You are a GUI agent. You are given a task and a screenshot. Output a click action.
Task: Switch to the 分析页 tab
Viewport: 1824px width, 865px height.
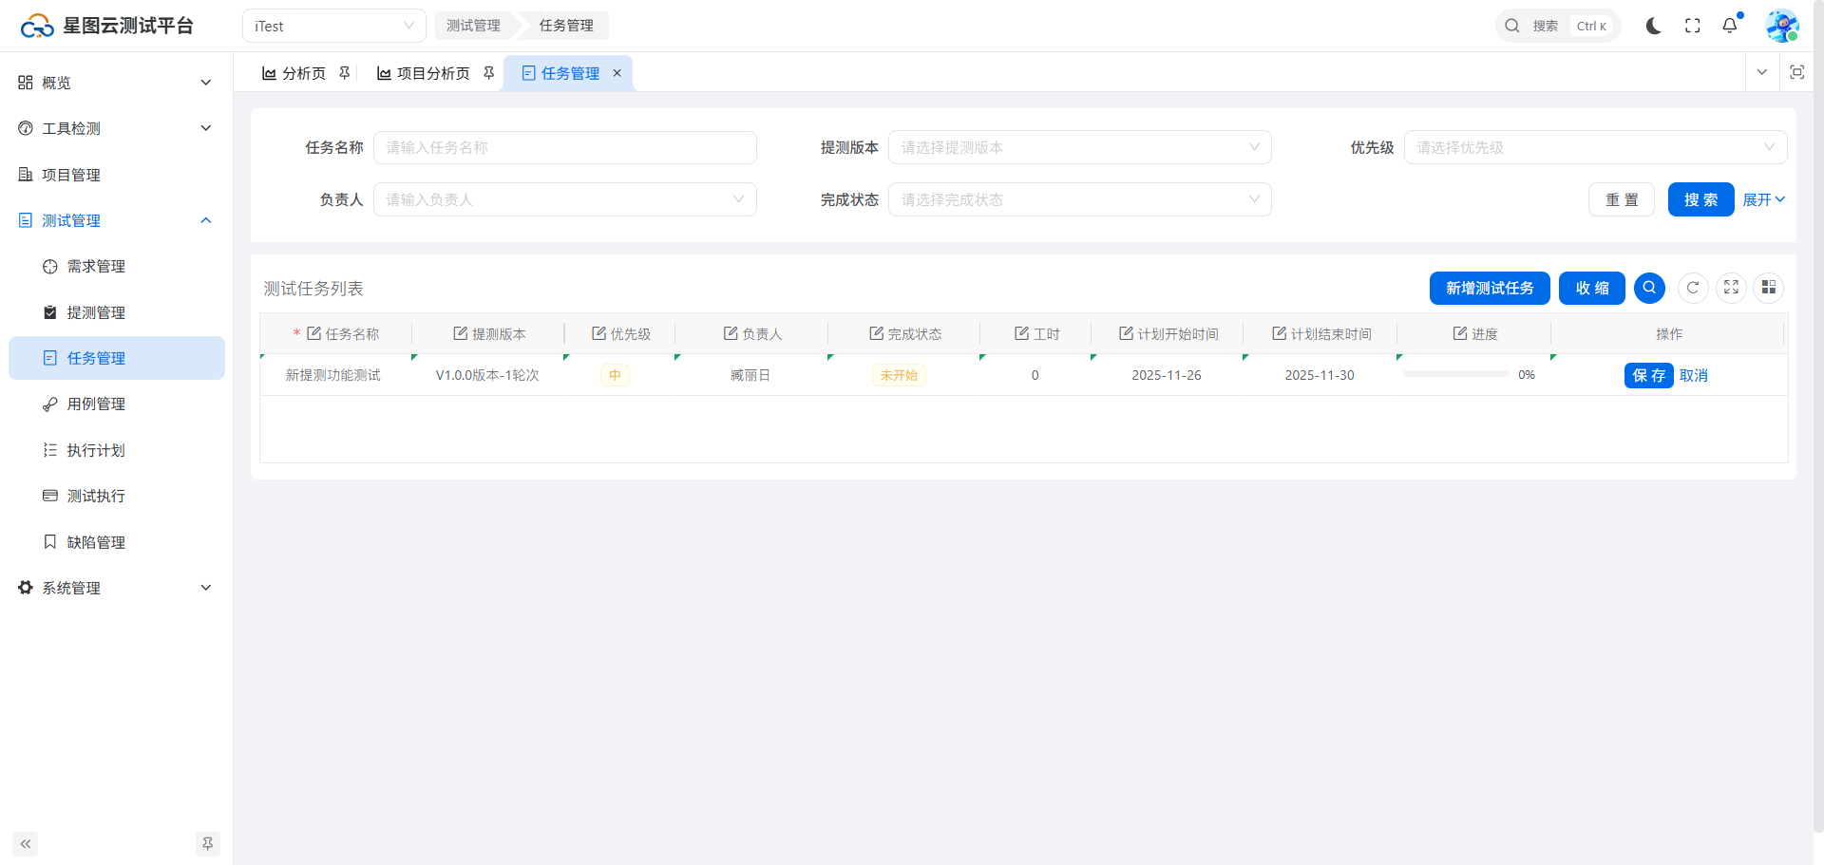294,73
